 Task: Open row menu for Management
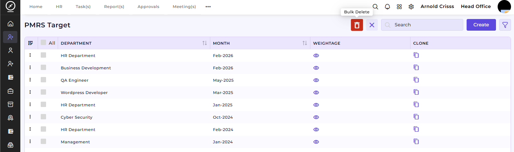30,141
